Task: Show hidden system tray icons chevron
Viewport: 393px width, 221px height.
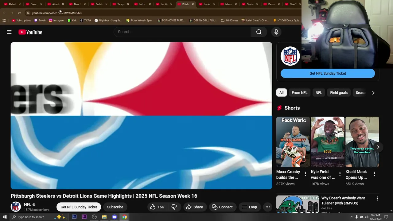Action: point(352,217)
